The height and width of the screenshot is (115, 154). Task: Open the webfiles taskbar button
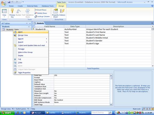coord(52,113)
